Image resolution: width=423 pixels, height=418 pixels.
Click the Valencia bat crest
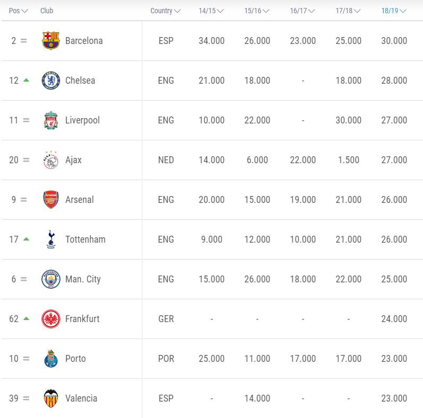click(x=51, y=398)
